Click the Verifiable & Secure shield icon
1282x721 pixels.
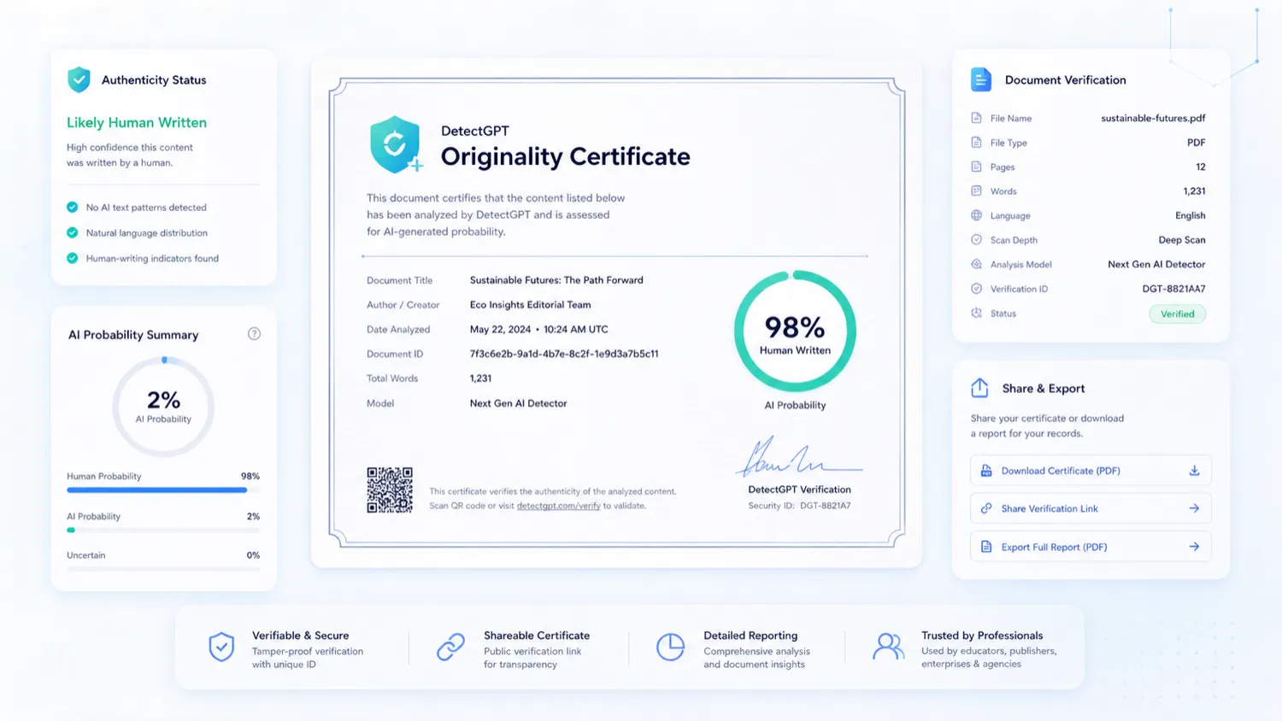coord(221,648)
